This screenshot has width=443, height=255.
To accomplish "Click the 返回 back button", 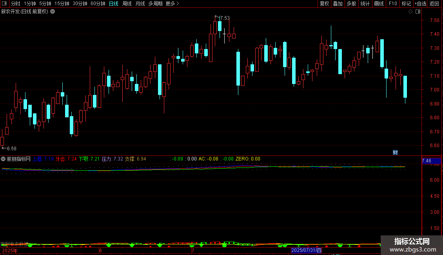I will tap(434, 4).
